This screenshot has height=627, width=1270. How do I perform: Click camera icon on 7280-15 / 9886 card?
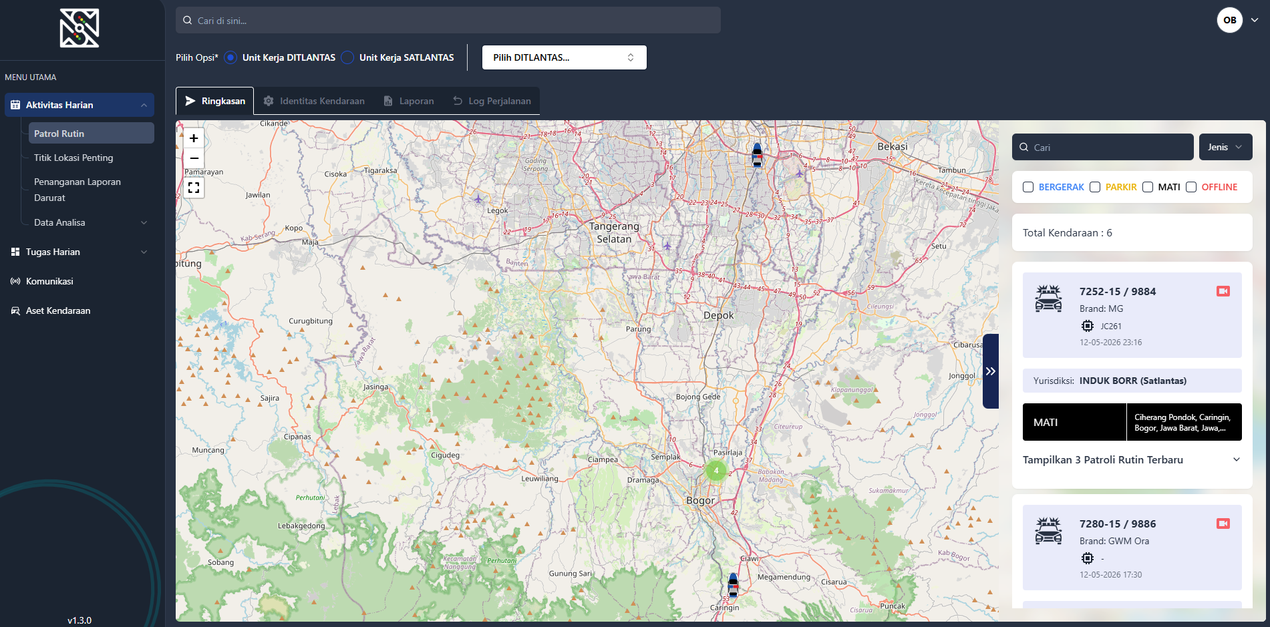pyautogui.click(x=1223, y=524)
